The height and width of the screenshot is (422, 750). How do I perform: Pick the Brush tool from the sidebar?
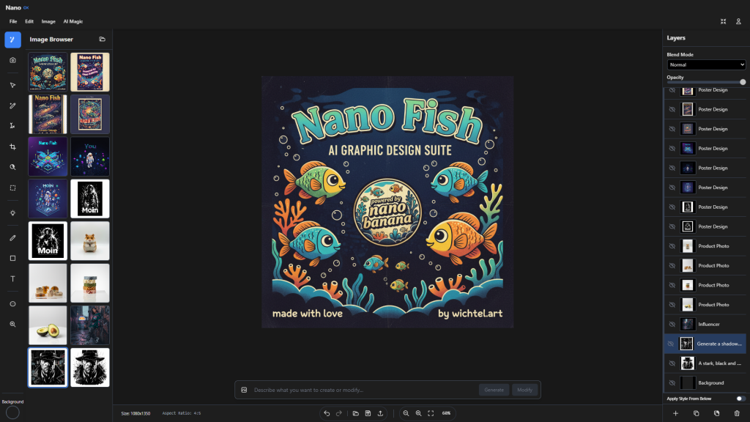tap(12, 237)
